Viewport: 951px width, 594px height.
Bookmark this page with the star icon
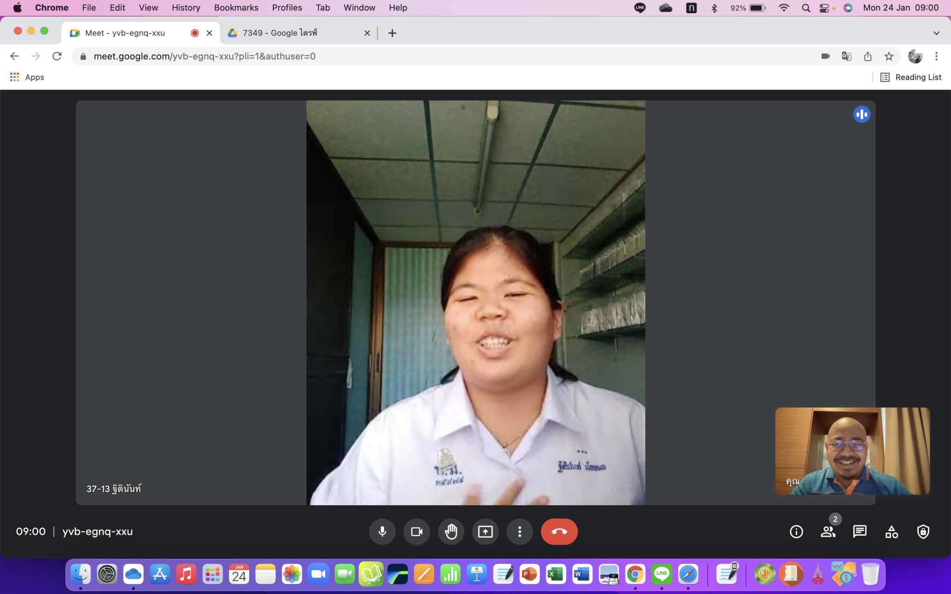pos(888,56)
